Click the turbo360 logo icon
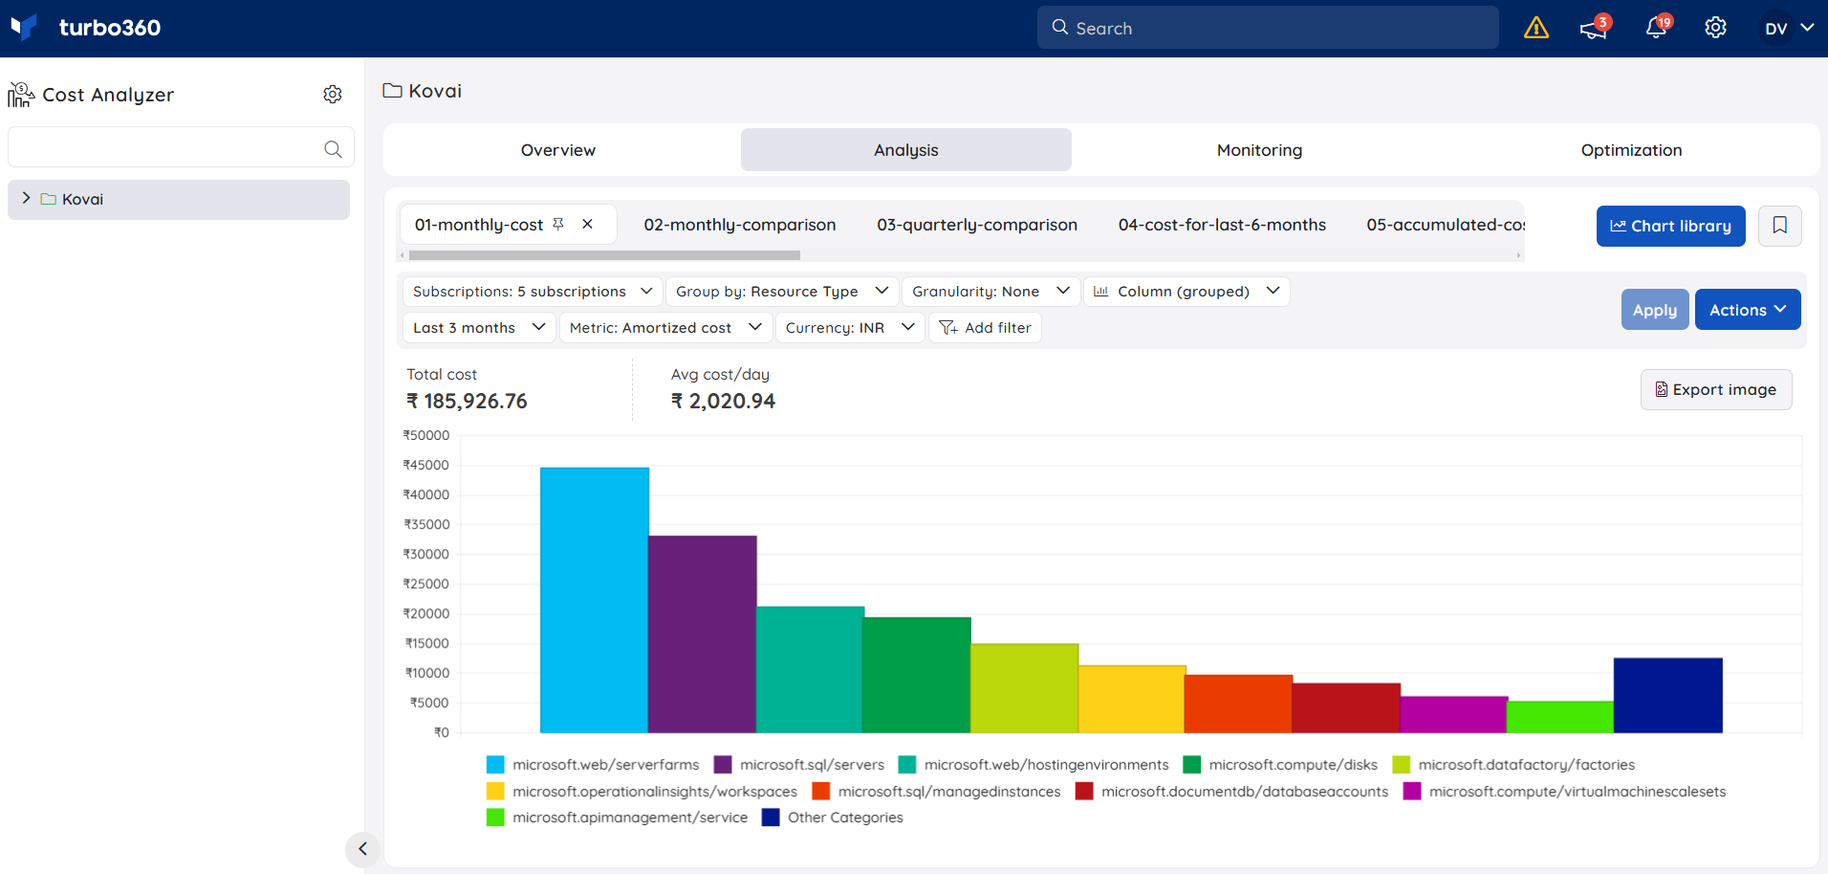 [x=24, y=27]
